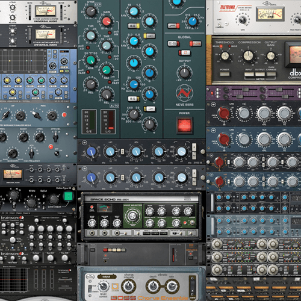
Task: Click the black 1176 VU meter
Action: point(46,34)
